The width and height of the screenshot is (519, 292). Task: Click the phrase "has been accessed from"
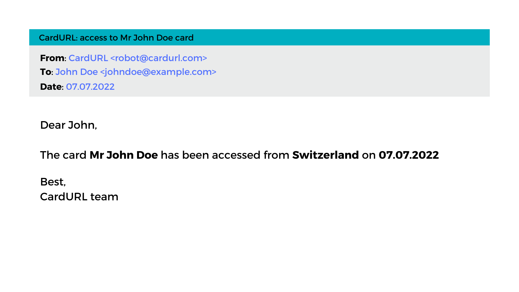coord(225,155)
